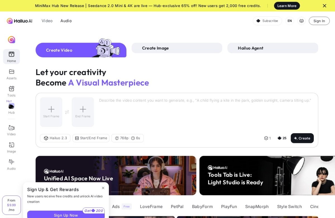Click the Get 200 credits badge
The width and height of the screenshot is (335, 218).
coord(94,211)
